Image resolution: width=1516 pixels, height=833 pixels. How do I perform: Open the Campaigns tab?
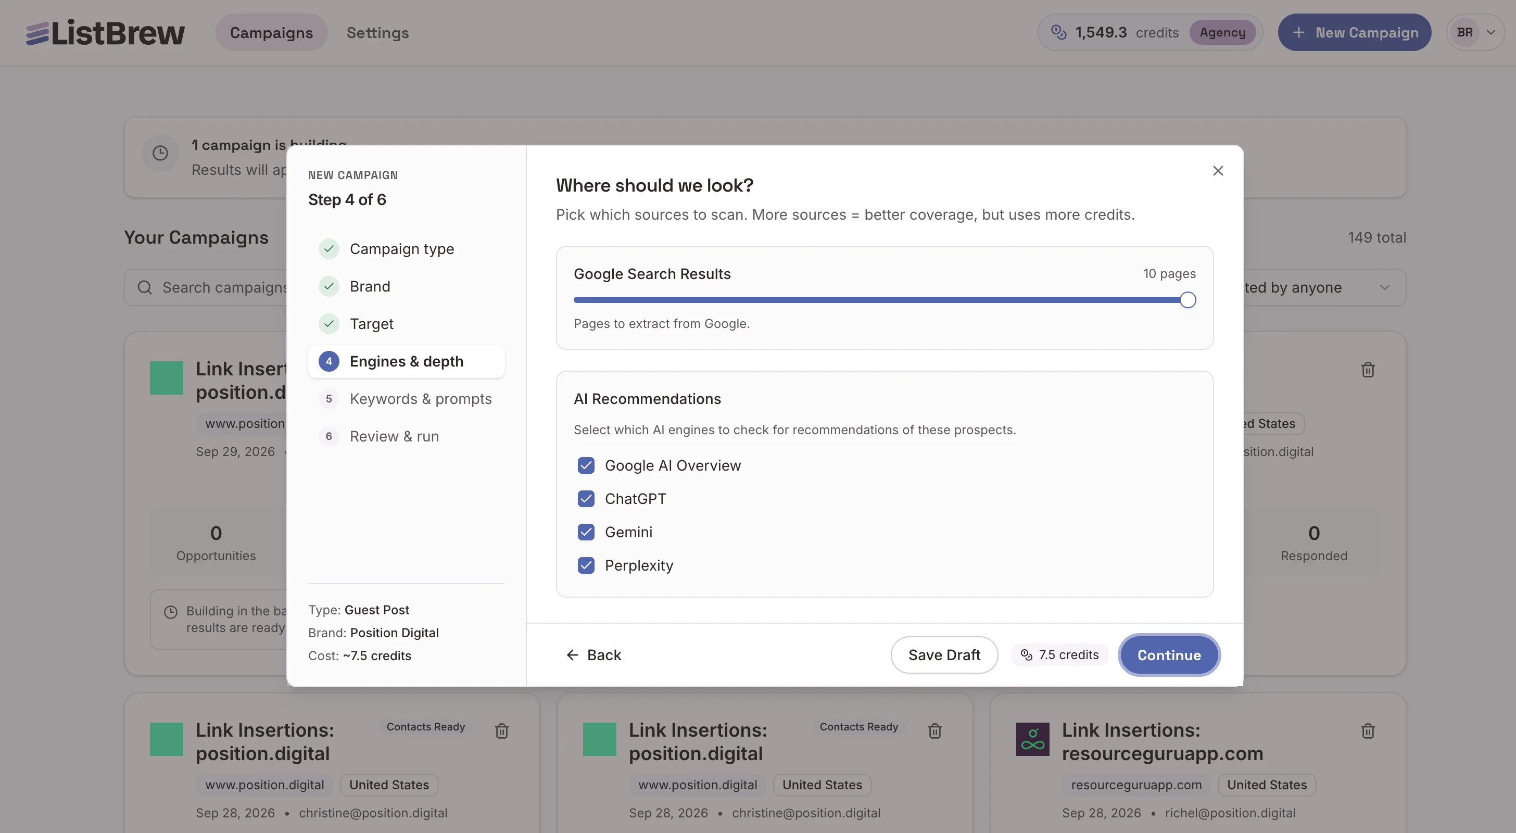coord(271,32)
